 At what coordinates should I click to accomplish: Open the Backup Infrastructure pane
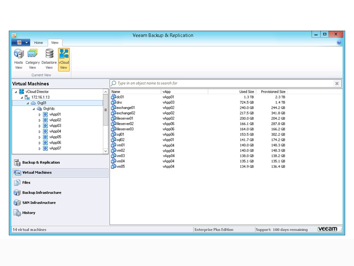(x=60, y=193)
